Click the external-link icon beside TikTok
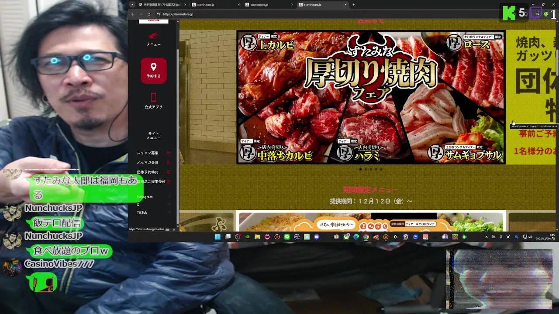Image resolution: width=559 pixels, height=314 pixels. pyautogui.click(x=169, y=212)
